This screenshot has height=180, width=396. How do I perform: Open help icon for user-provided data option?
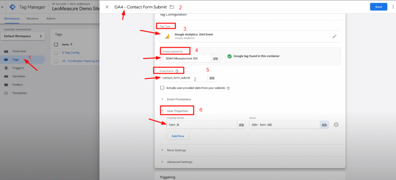pos(228,88)
